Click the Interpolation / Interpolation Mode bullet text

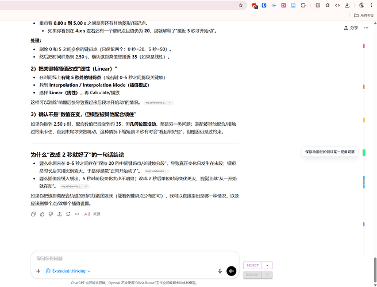pyautogui.click(x=94, y=85)
